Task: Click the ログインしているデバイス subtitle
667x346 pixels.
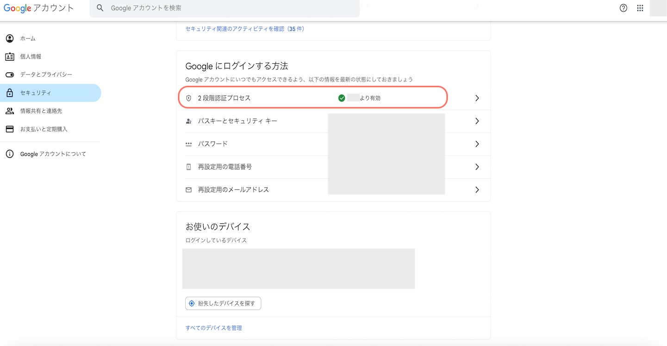Action: [216, 241]
